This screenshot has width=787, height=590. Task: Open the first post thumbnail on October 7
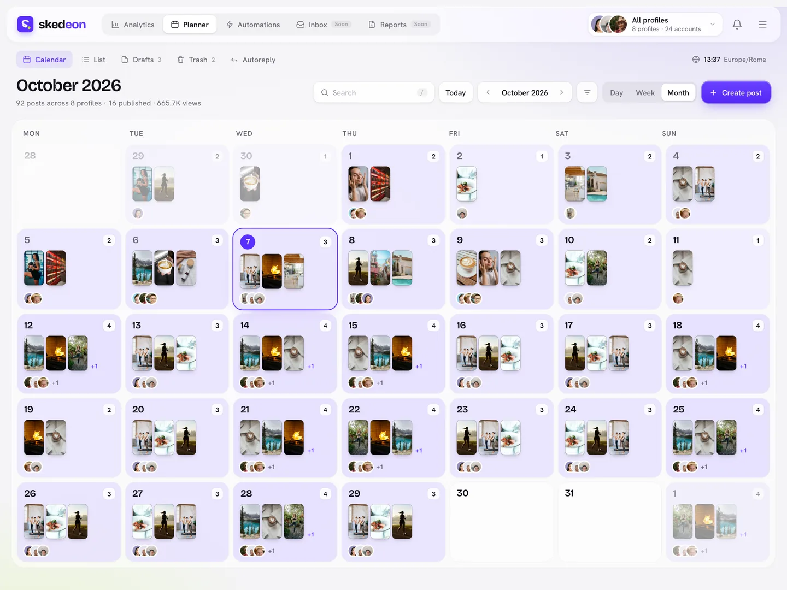click(250, 271)
